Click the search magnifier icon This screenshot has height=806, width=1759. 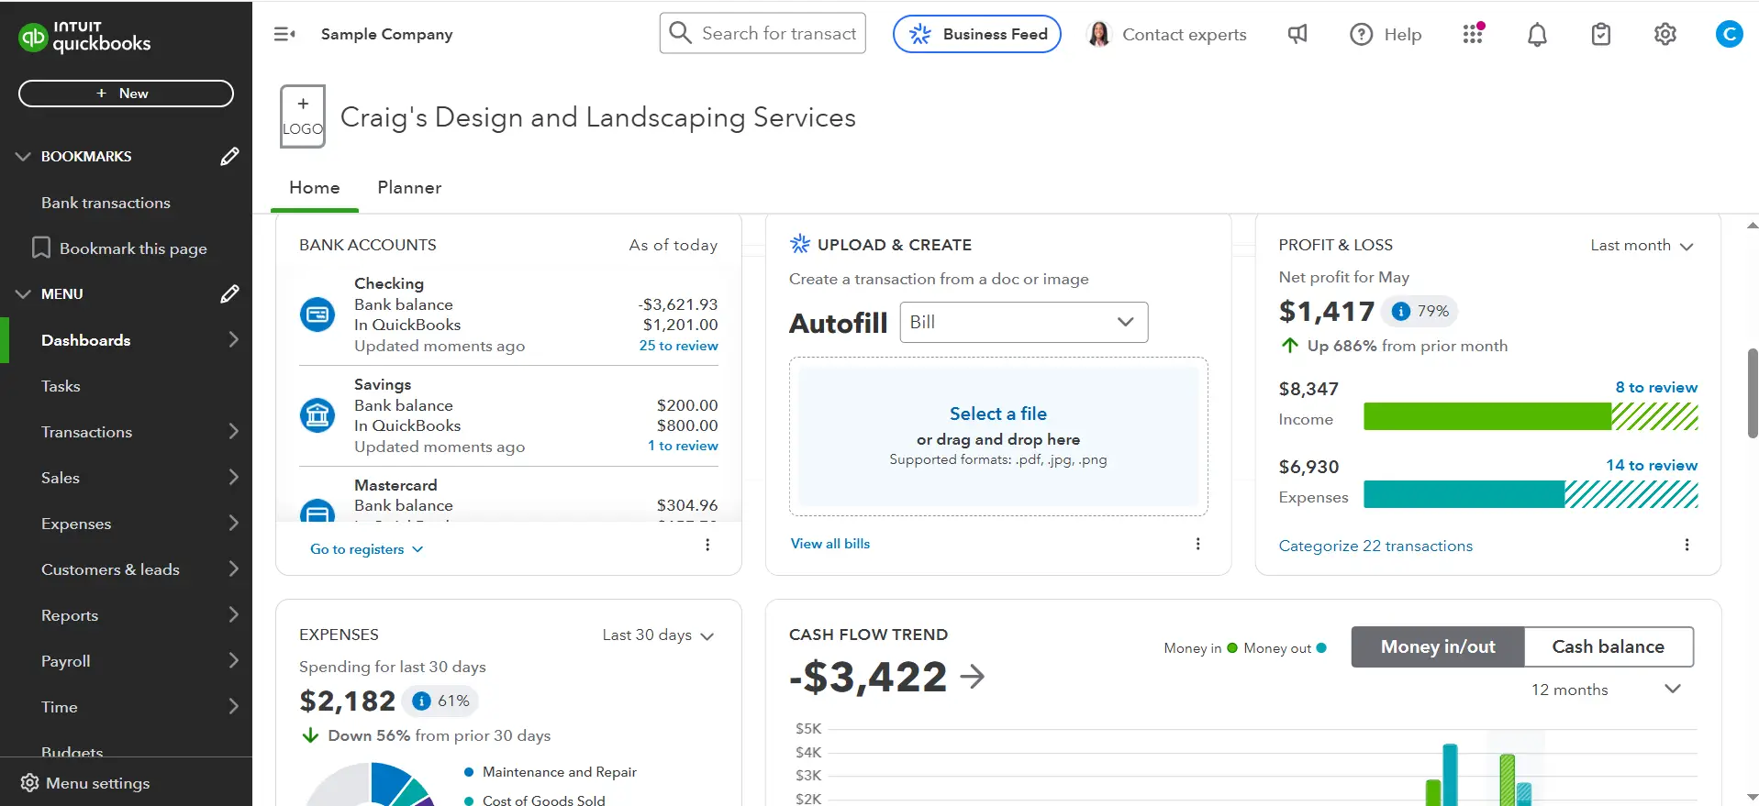pos(680,33)
